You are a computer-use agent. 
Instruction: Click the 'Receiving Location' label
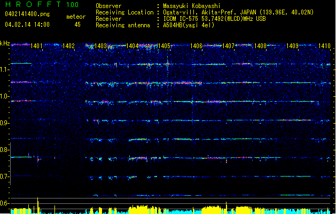(124, 12)
